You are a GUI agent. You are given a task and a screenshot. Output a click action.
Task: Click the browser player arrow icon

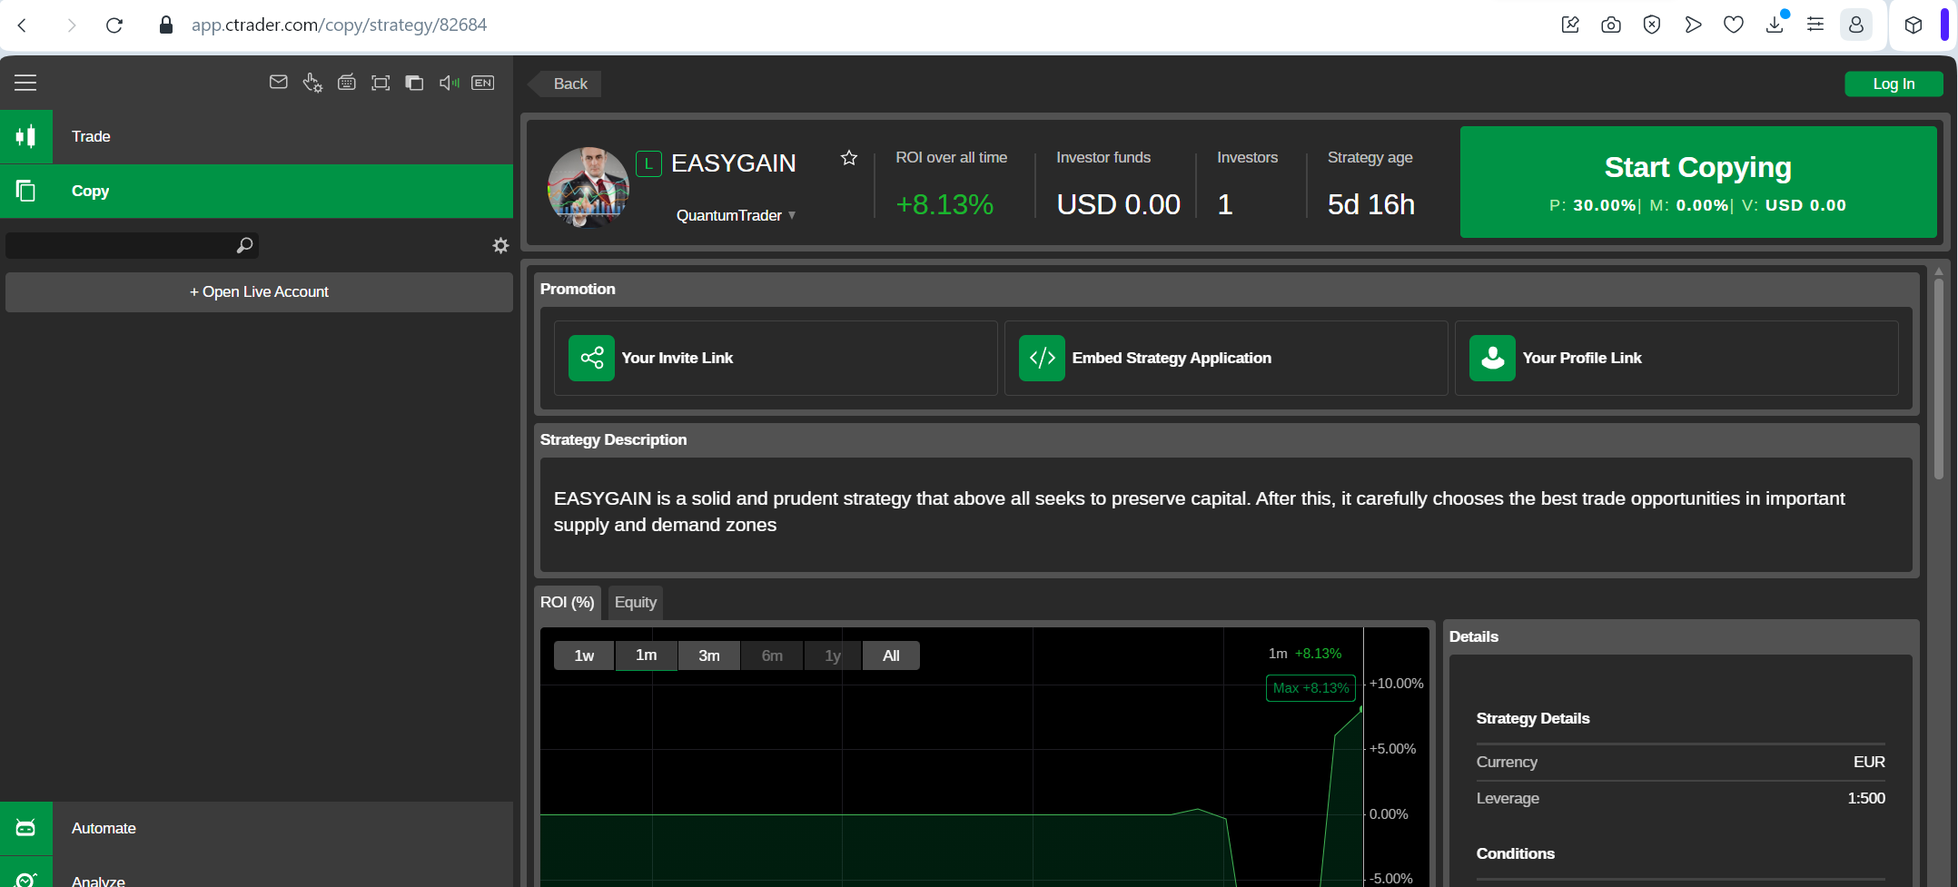click(x=1693, y=25)
